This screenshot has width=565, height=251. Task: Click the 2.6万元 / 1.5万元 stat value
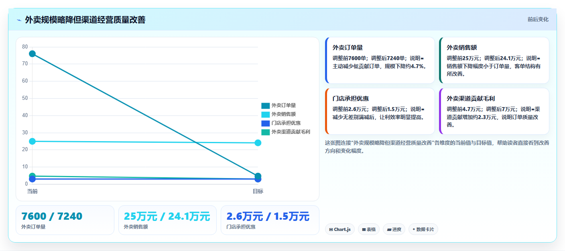[268, 217]
